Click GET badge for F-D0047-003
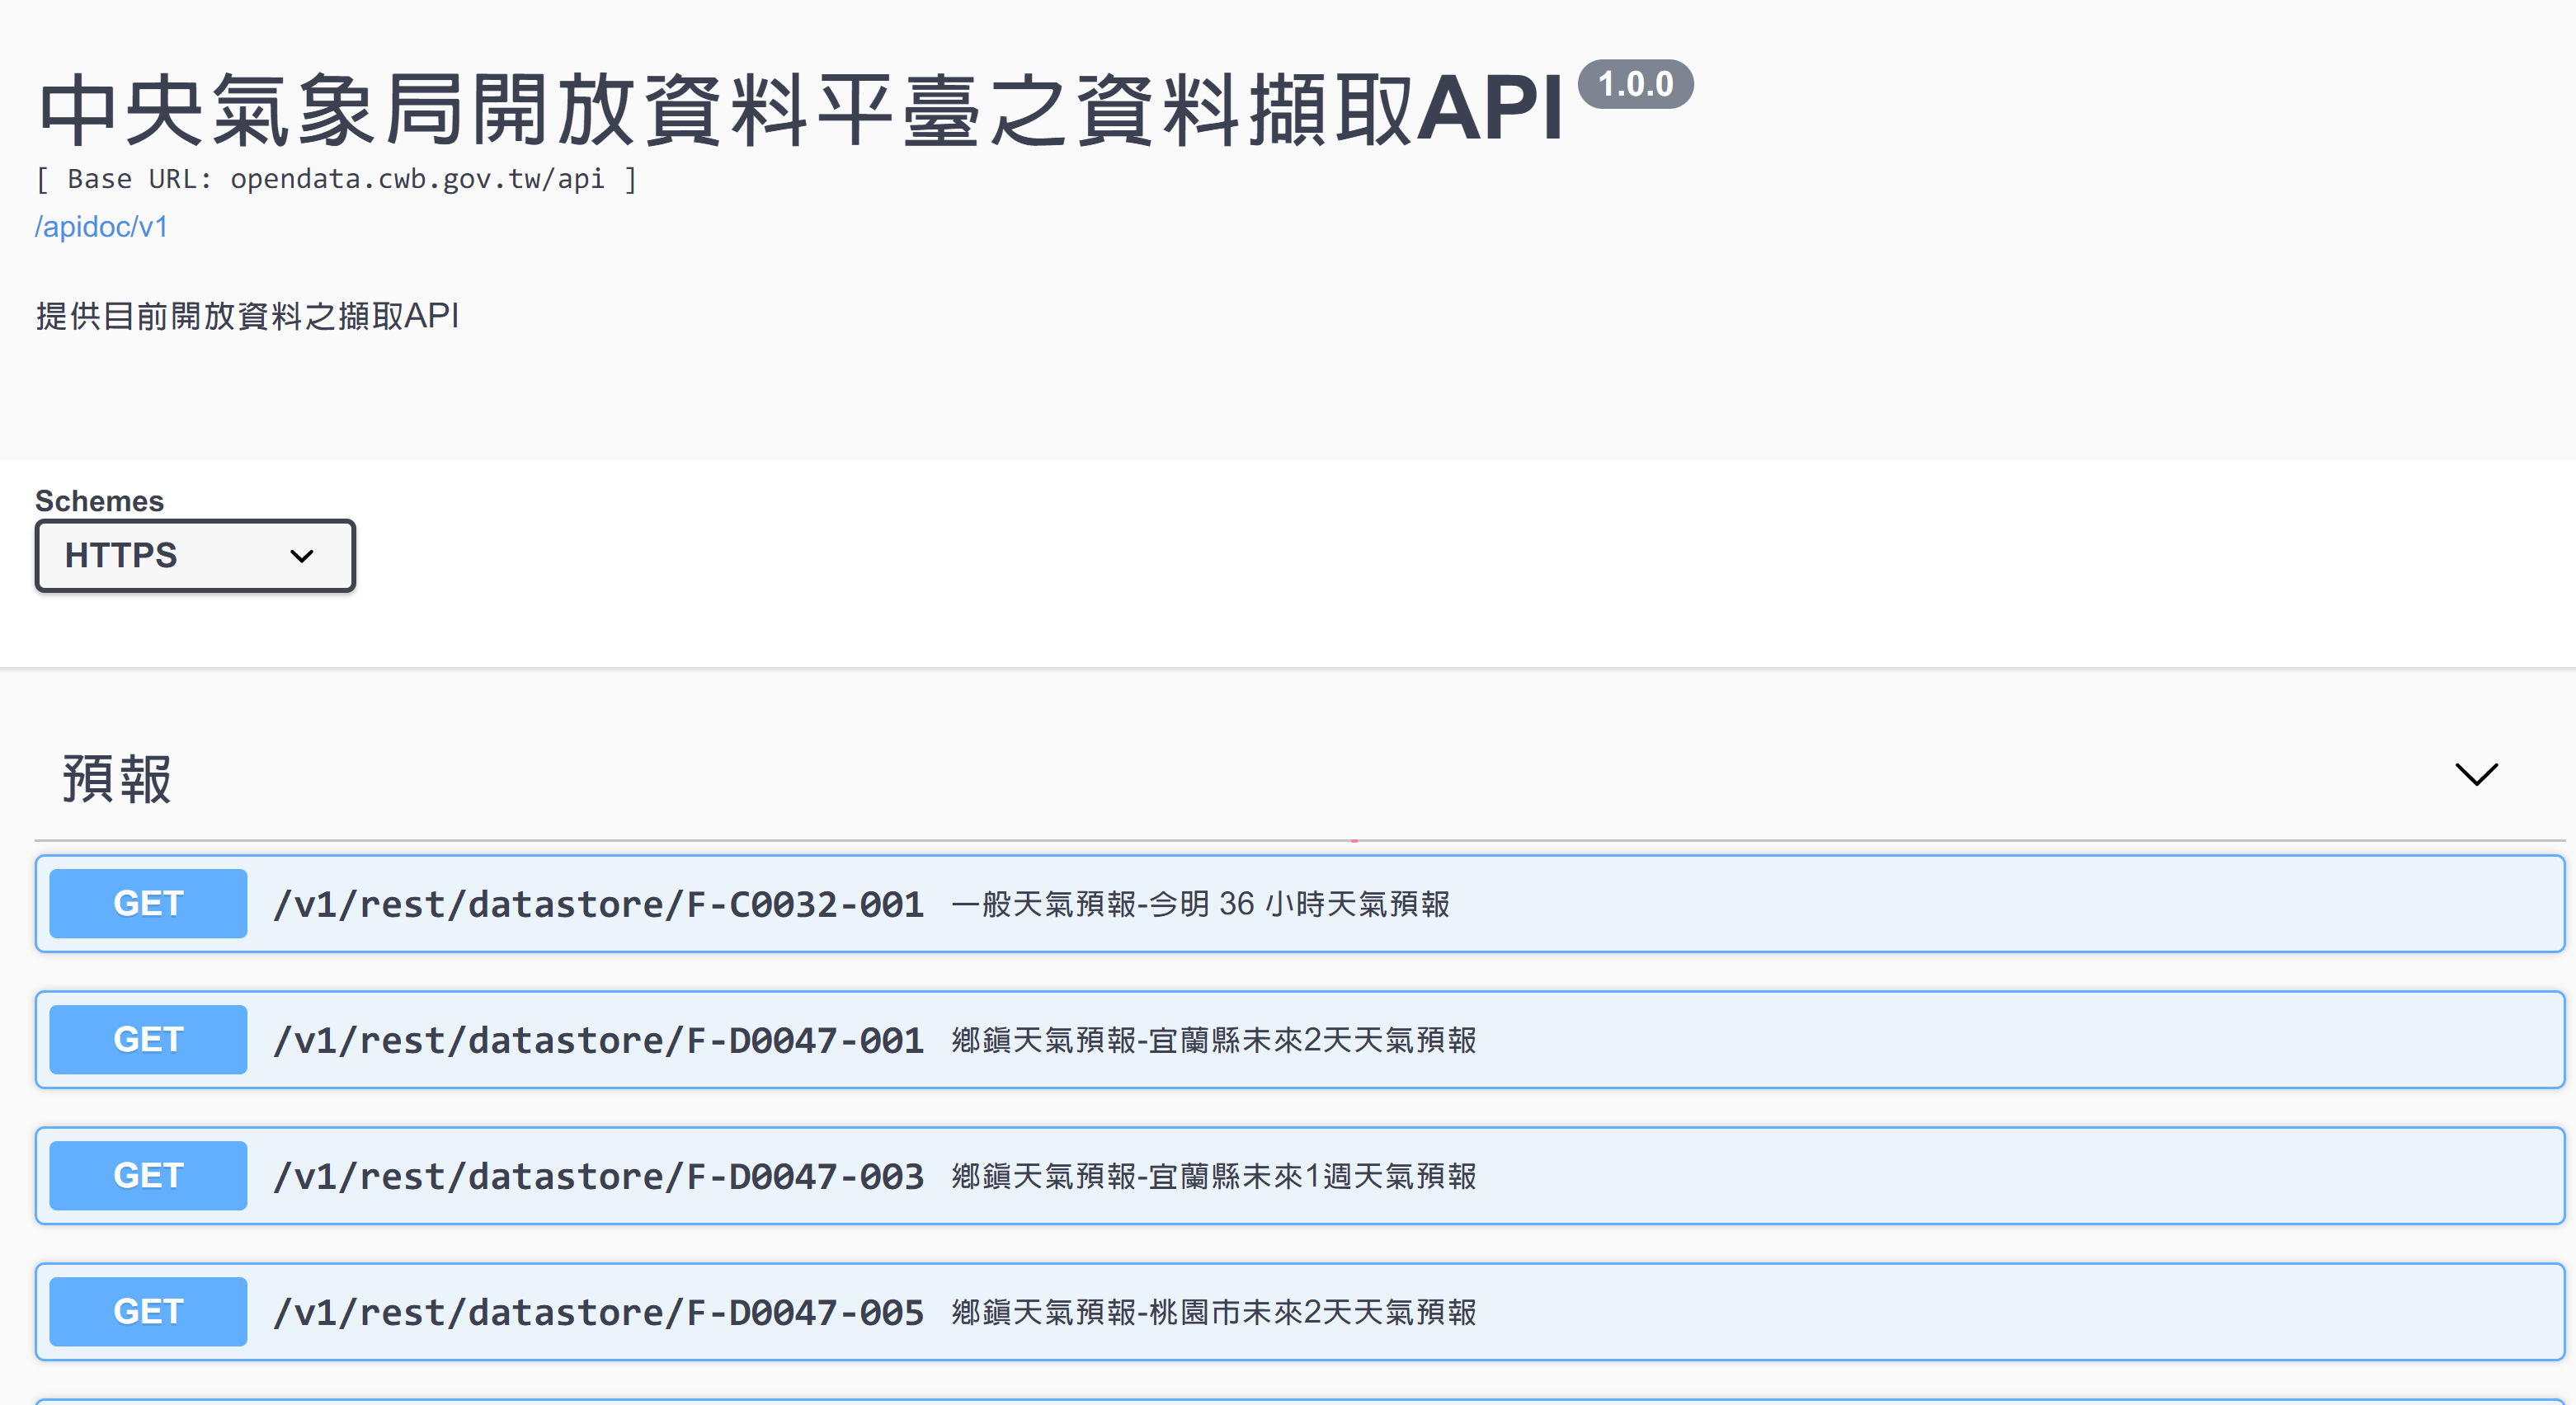This screenshot has height=1405, width=2576. 148,1175
